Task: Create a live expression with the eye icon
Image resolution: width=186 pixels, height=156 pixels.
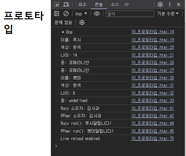Action: [x=97, y=14]
